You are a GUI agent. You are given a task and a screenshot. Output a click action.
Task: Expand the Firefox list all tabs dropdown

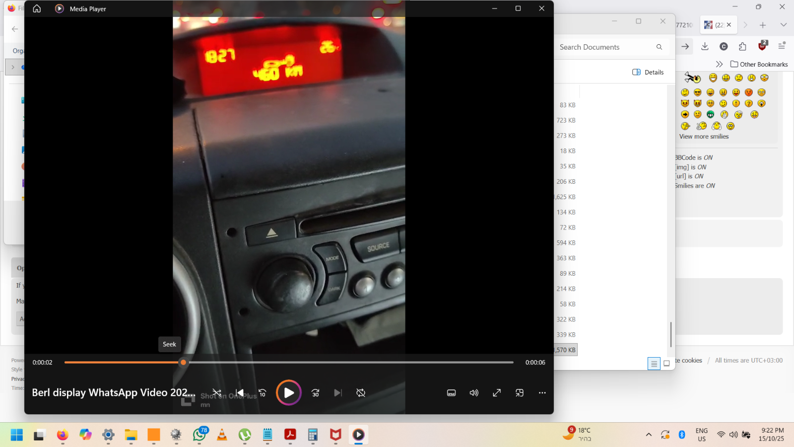[783, 25]
